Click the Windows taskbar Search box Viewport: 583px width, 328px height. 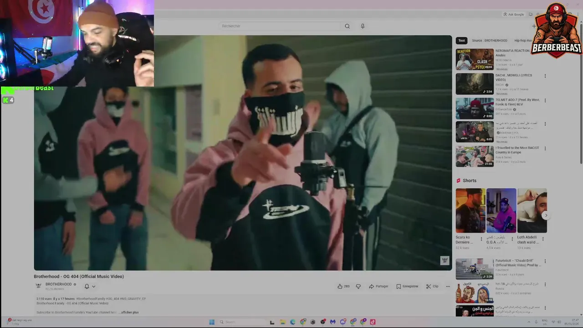click(x=241, y=322)
